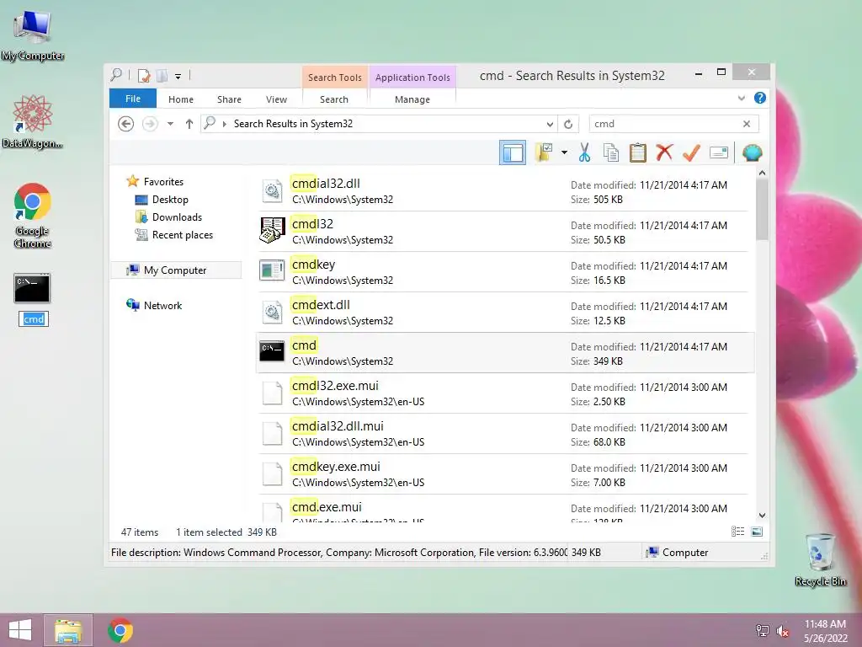862x647 pixels.
Task: Open the Search ribbon tab
Action: tap(334, 99)
